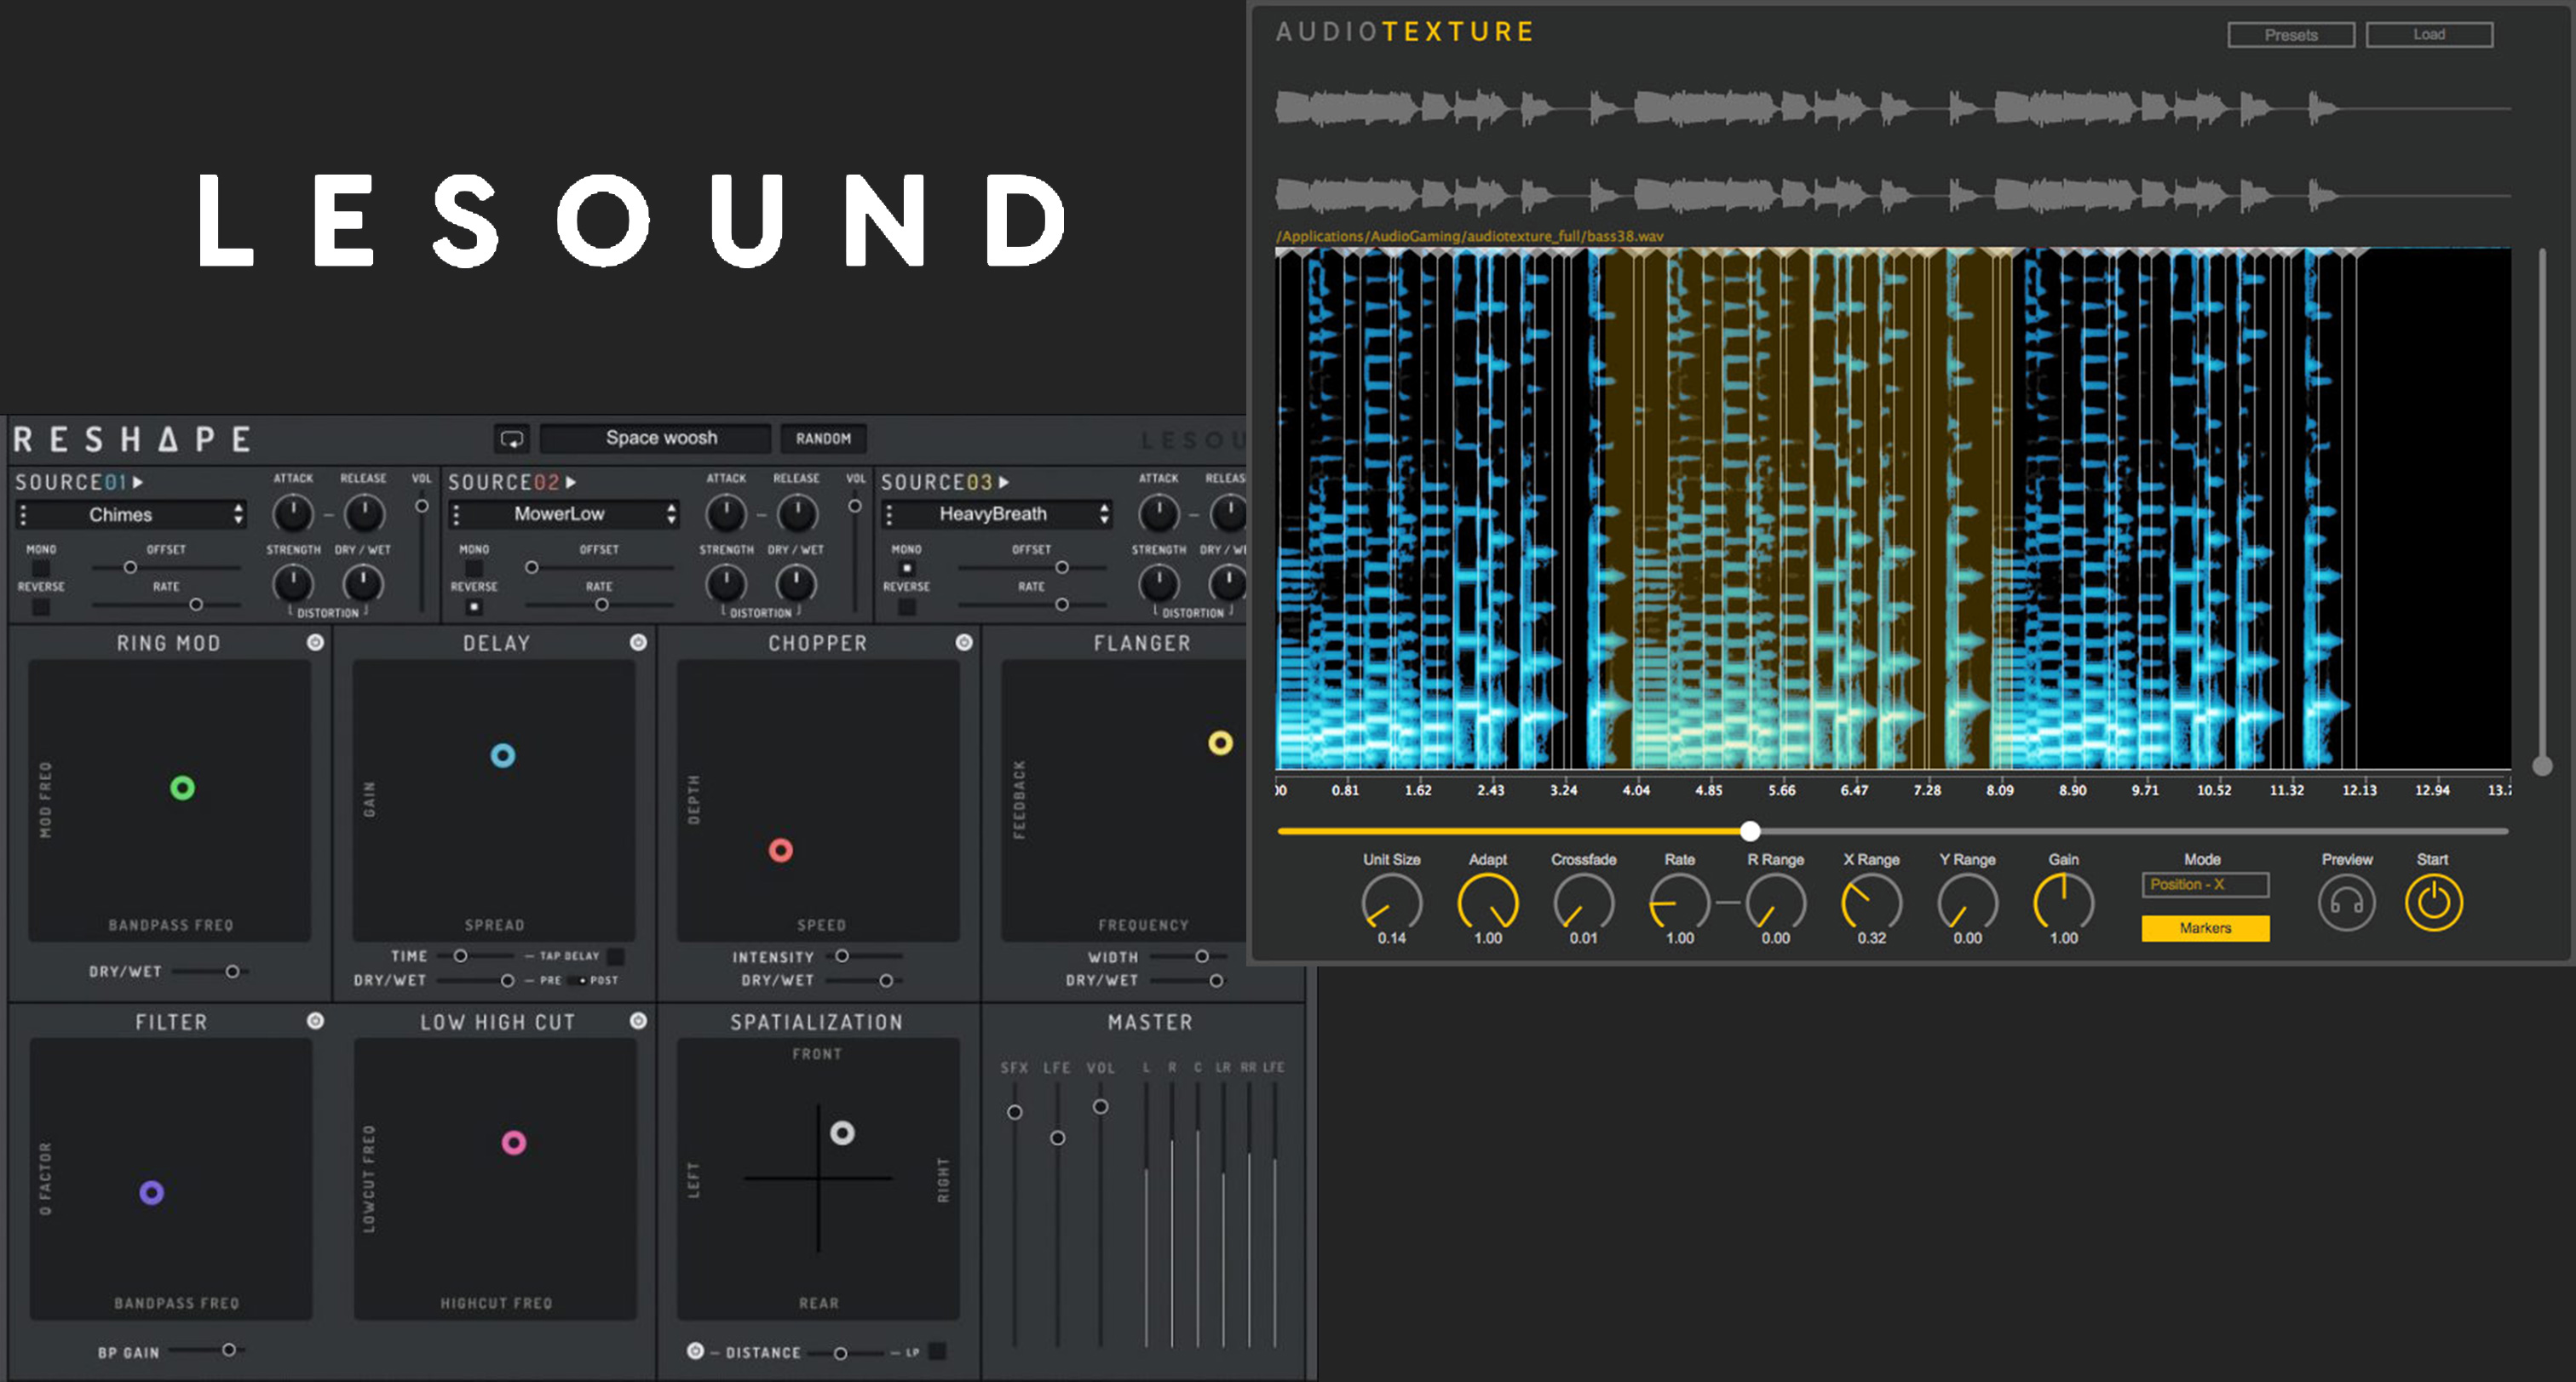This screenshot has height=1382, width=2576.
Task: Click the Adapt knob
Action: point(1488,903)
